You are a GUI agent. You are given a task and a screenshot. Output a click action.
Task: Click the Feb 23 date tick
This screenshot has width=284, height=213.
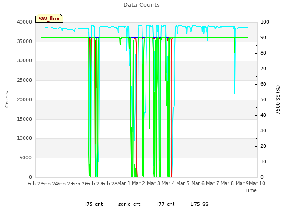click(x=35, y=184)
